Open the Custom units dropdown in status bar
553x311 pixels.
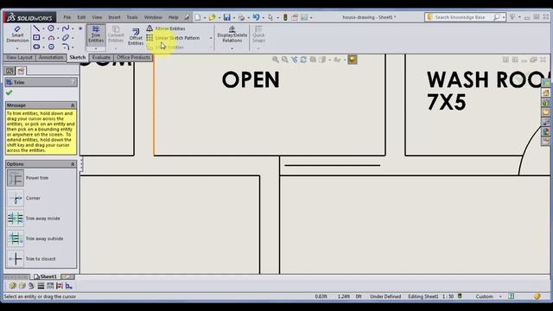[500, 297]
